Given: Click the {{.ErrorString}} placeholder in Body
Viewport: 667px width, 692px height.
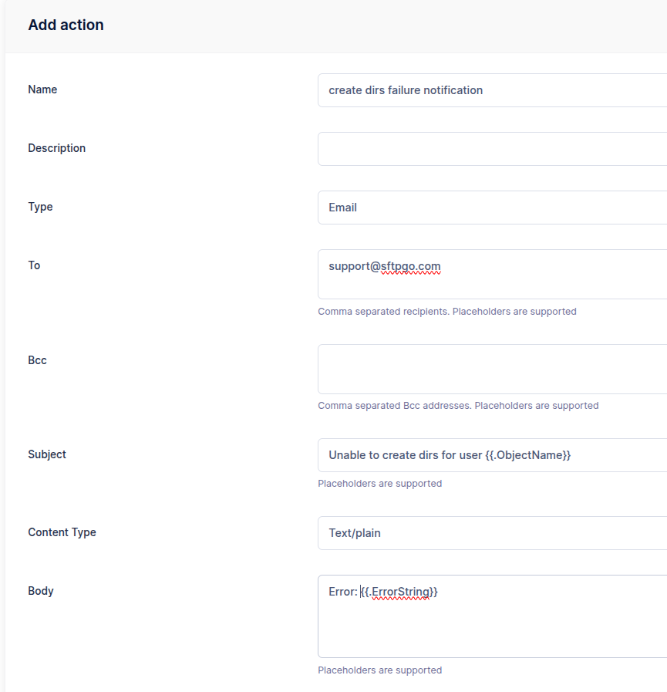Looking at the screenshot, I should (399, 592).
